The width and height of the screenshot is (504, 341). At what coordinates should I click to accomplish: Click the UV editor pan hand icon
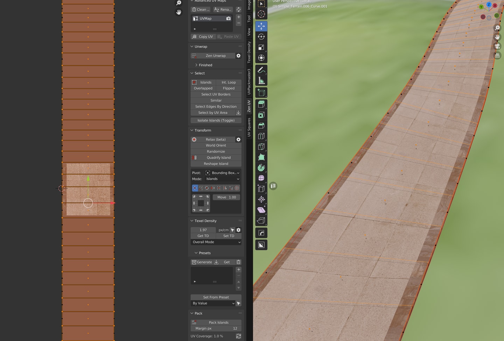178,12
